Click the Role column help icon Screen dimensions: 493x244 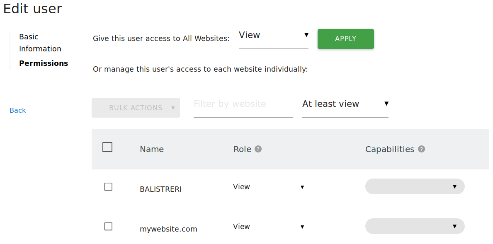[258, 149]
